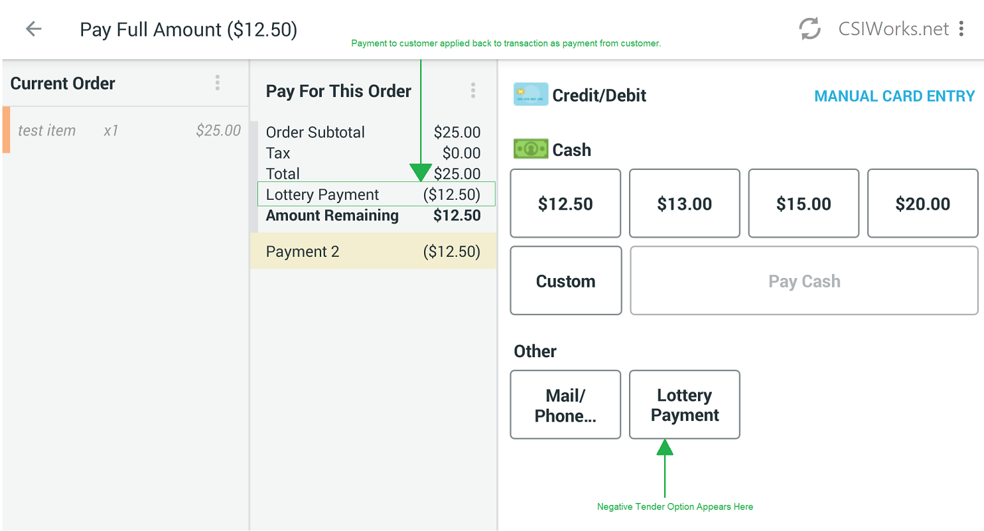Tap the Payment 2 row

[x=373, y=252]
